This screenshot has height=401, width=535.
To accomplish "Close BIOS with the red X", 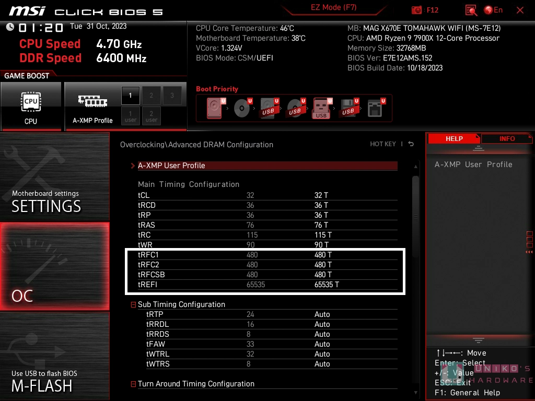I will (520, 10).
